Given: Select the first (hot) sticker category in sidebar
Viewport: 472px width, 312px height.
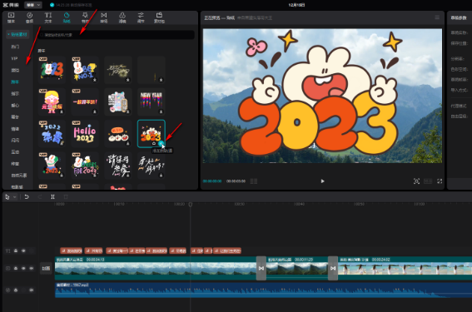Looking at the screenshot, I should [x=15, y=47].
